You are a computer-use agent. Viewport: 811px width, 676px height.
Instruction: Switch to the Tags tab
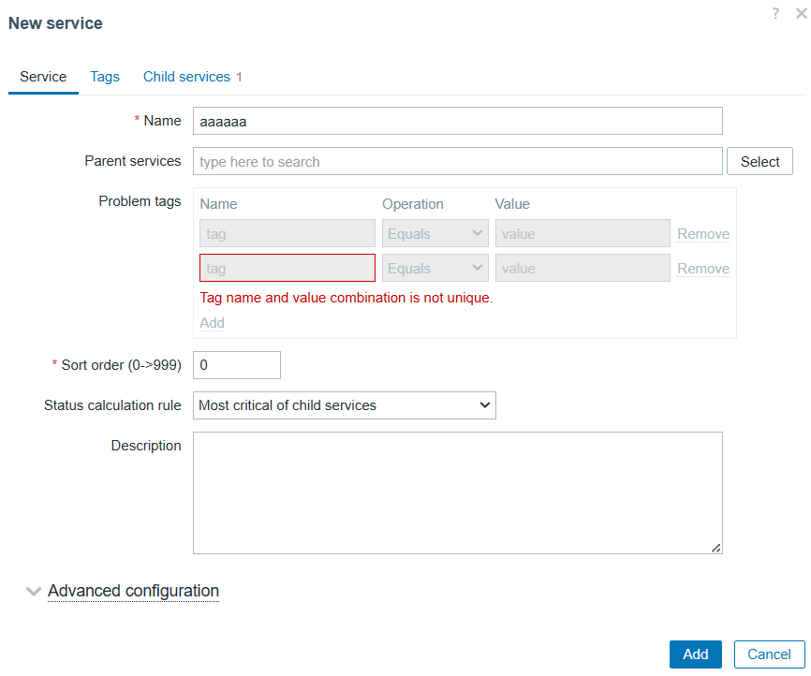[105, 77]
